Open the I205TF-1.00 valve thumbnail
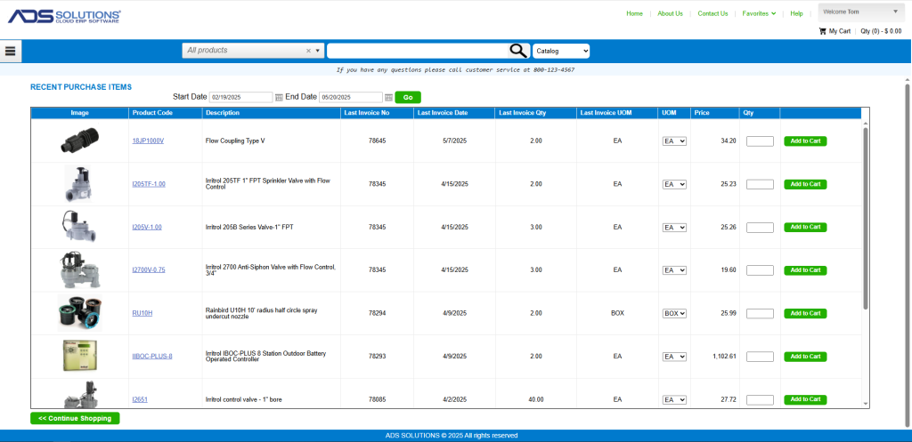Image resolution: width=912 pixels, height=442 pixels. point(78,183)
